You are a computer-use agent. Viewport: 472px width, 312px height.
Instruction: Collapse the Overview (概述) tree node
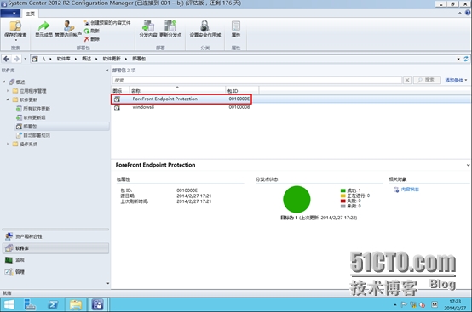tap(4, 82)
